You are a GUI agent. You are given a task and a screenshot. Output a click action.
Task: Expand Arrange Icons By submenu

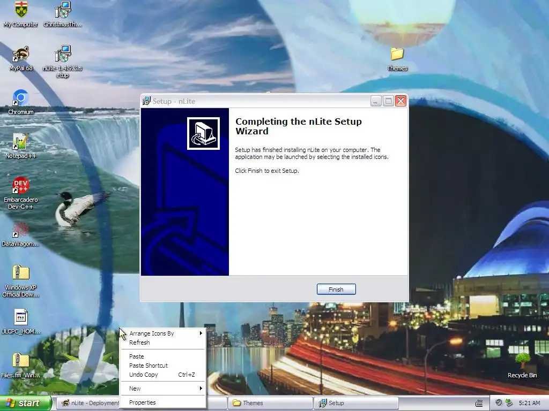163,333
